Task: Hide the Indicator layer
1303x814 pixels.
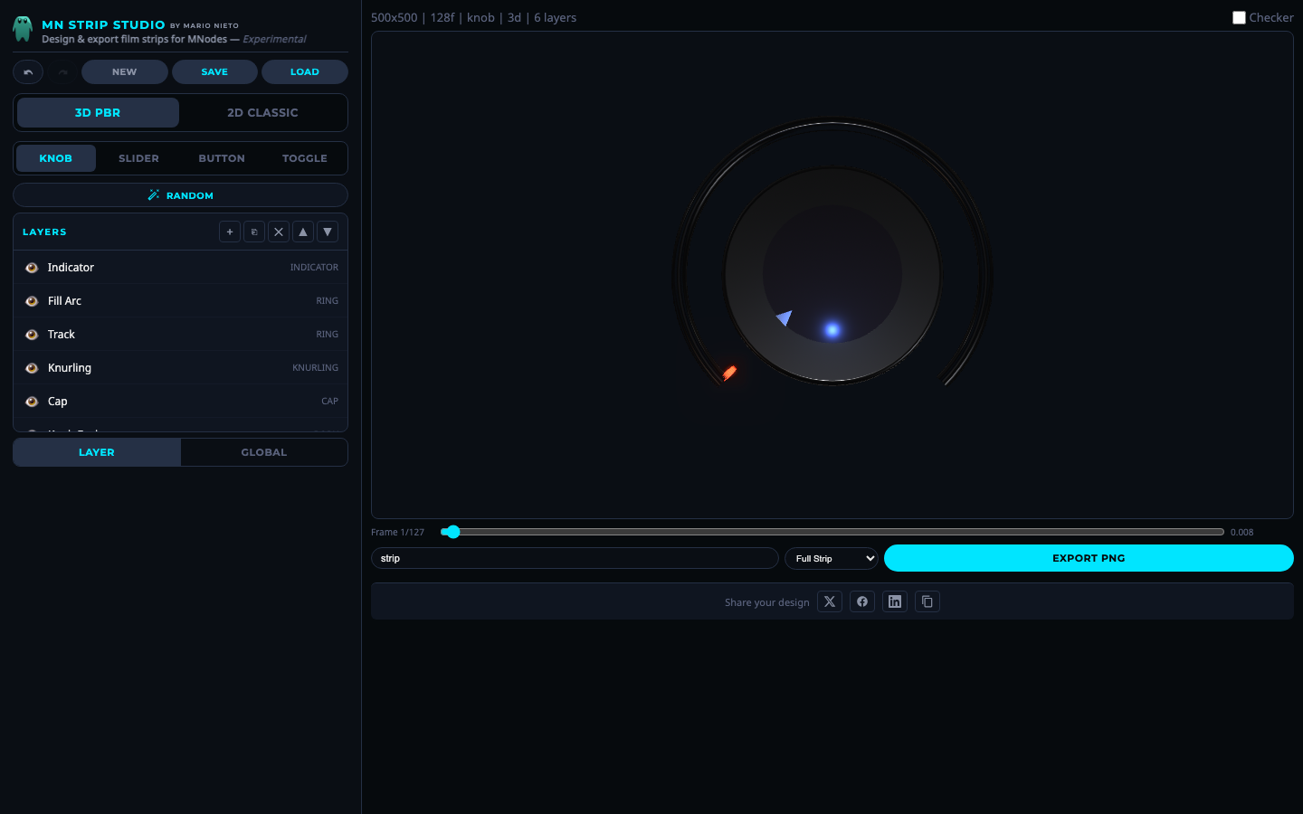Action: click(32, 268)
